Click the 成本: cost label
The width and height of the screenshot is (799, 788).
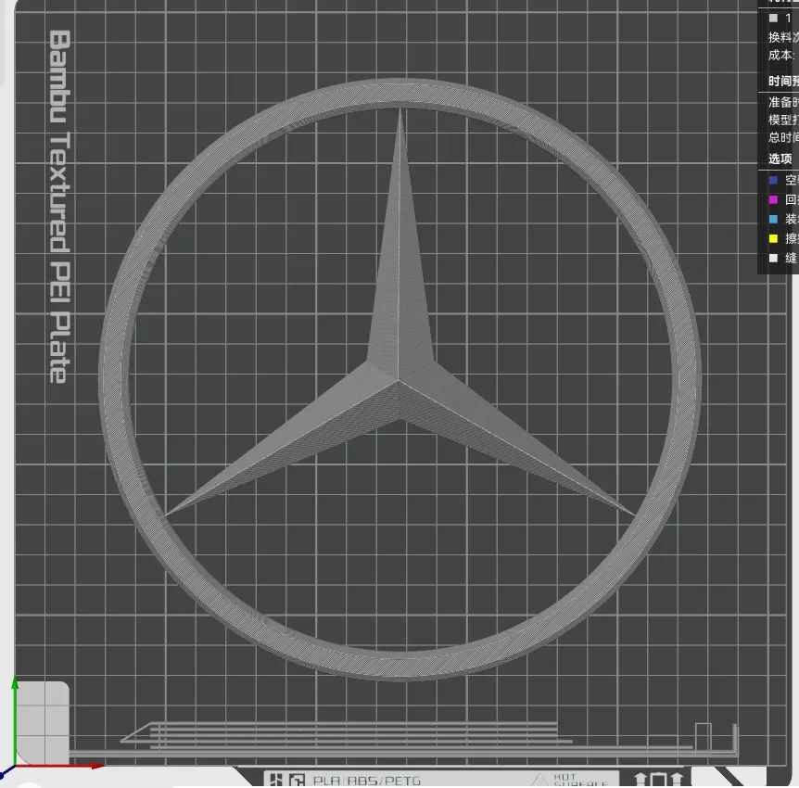(781, 55)
